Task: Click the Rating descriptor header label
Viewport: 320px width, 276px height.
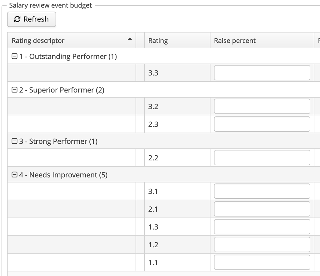Action: tap(38, 40)
